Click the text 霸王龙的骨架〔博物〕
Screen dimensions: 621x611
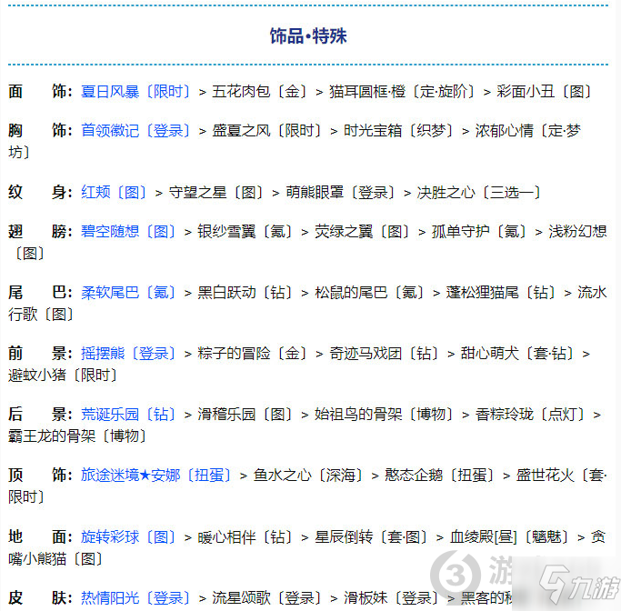point(78,436)
